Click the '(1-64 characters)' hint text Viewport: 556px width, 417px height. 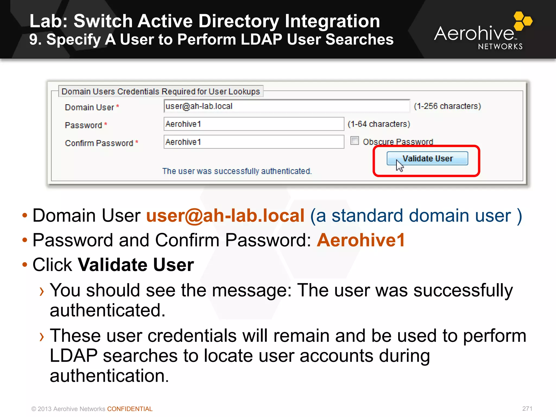(379, 124)
